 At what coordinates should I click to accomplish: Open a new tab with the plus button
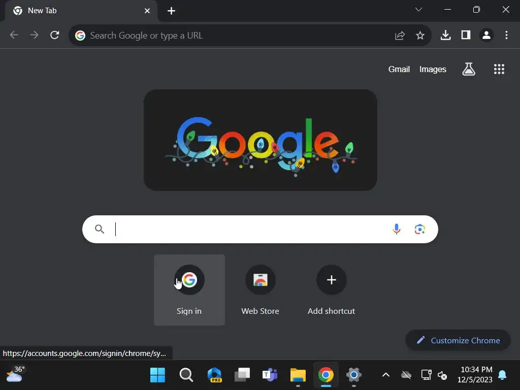pos(171,11)
